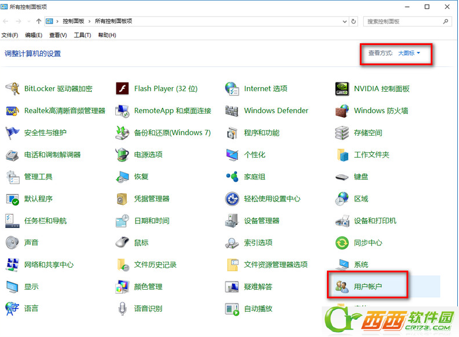
Task: Click the 区域 globe and clock icon
Action: pyautogui.click(x=342, y=199)
